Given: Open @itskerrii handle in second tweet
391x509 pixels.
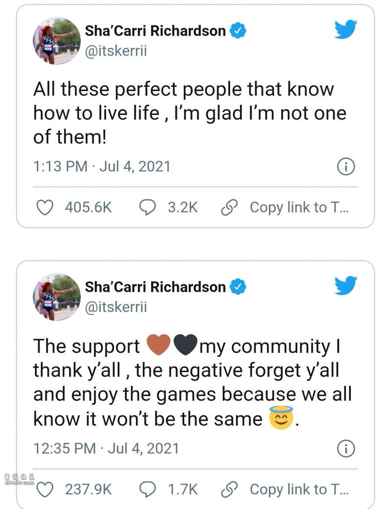Looking at the screenshot, I should coord(116,307).
